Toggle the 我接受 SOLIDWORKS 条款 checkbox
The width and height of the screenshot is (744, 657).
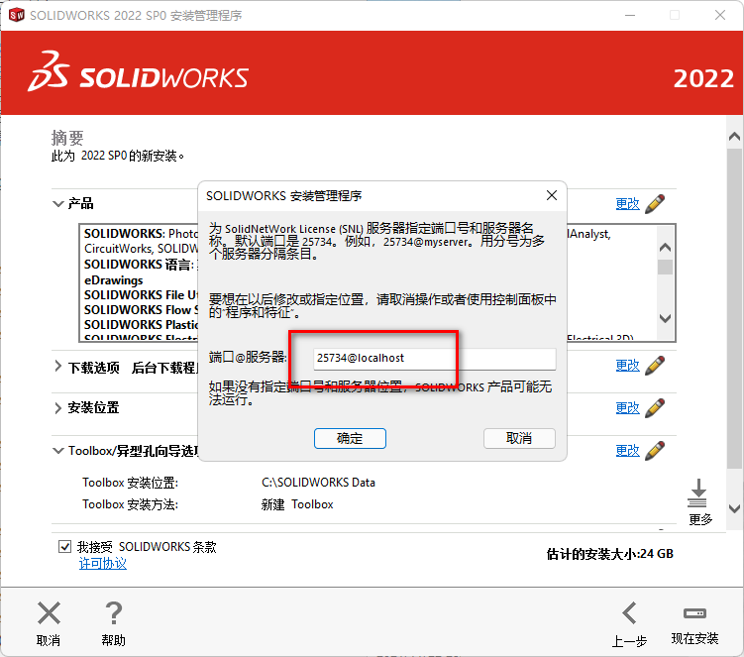coord(65,547)
